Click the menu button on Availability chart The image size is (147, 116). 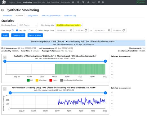click(5, 57)
